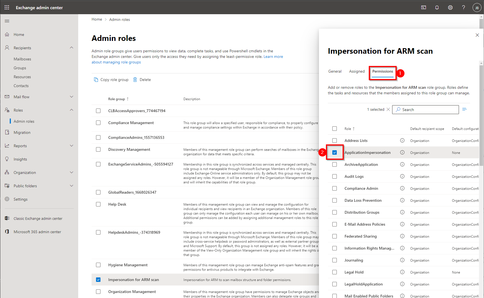Click the help question mark icon
Screen dimensions: 484x298
[x=463, y=8]
